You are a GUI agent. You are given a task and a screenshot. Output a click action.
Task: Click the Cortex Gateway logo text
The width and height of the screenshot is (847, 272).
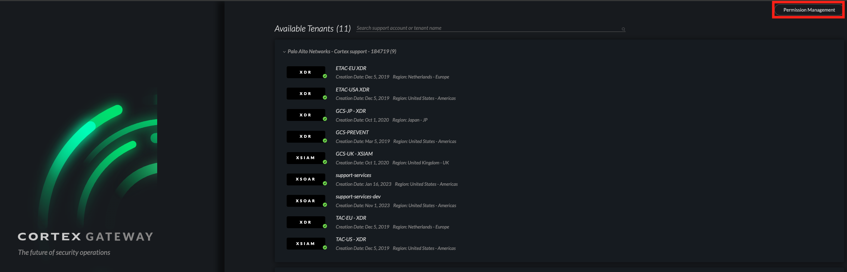pyautogui.click(x=85, y=237)
